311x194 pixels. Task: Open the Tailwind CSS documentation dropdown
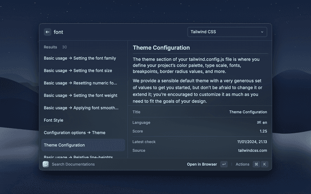[x=227, y=32]
